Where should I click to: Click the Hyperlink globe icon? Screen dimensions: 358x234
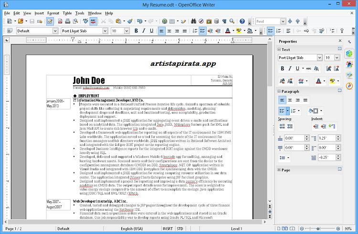pyautogui.click(x=165, y=21)
